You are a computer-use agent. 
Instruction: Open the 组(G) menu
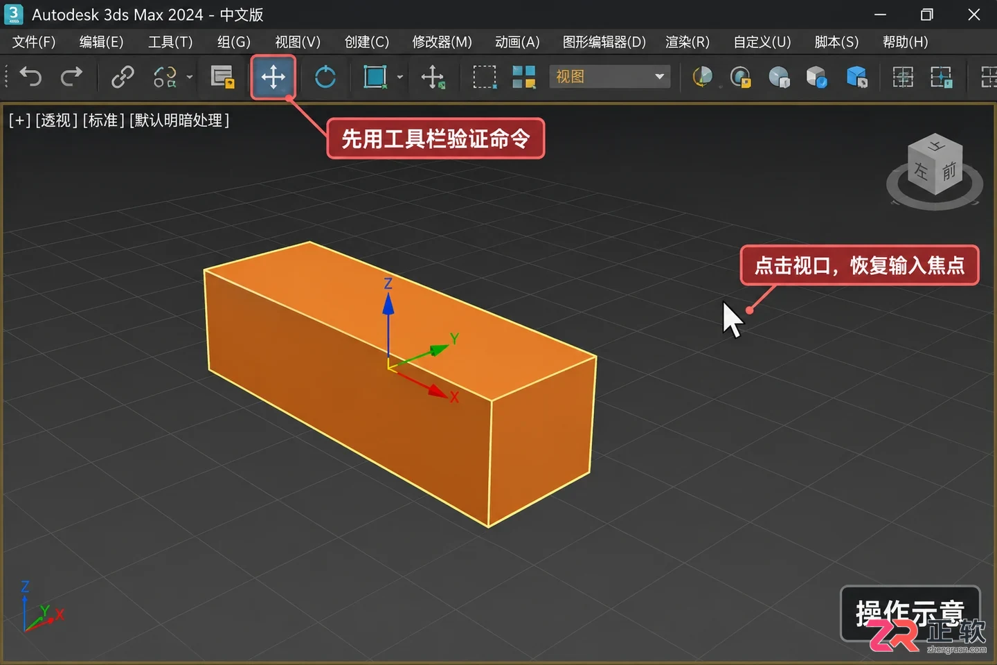(x=233, y=42)
